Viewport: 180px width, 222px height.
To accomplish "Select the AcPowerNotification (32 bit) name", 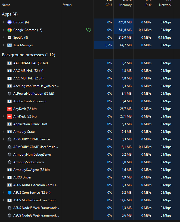I will point(34,94).
